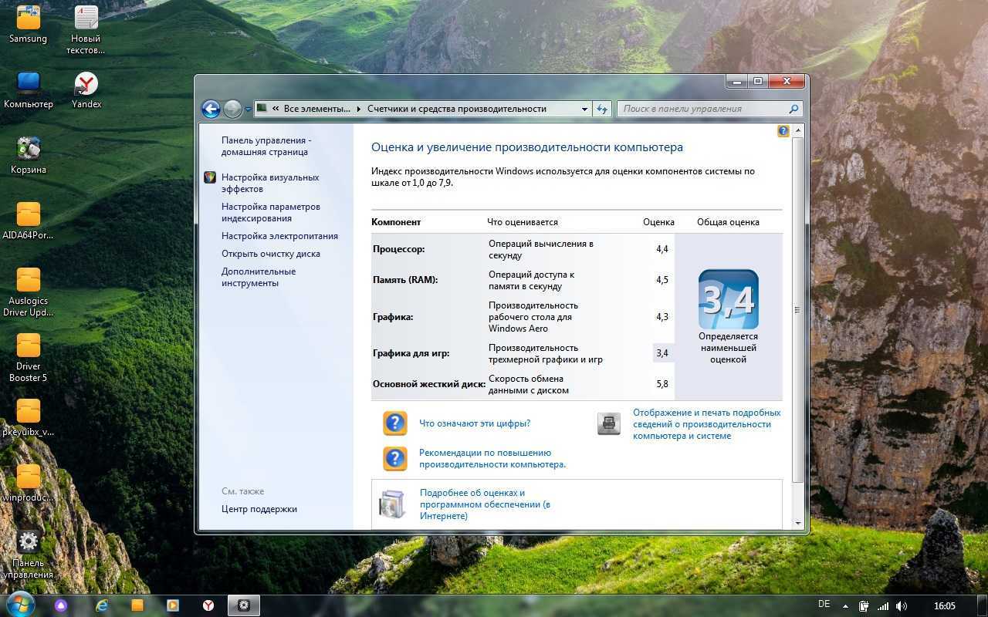The width and height of the screenshot is (988, 617).
Task: Click the vertical scrollbar thumb
Action: pyautogui.click(x=797, y=310)
